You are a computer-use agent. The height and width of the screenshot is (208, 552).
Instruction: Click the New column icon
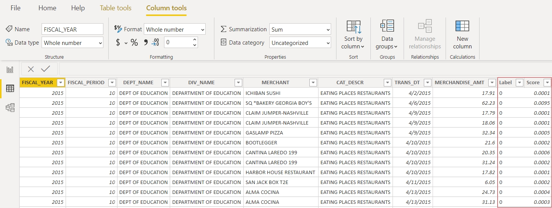pyautogui.click(x=462, y=34)
